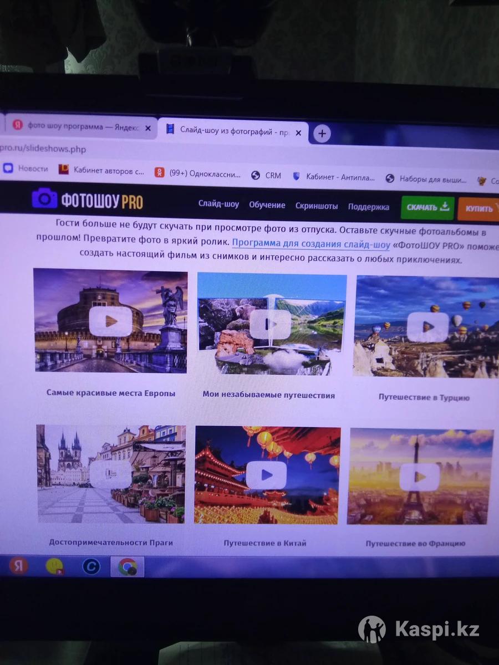Open the CRM bookmark
This screenshot has width=499, height=665.
[266, 176]
